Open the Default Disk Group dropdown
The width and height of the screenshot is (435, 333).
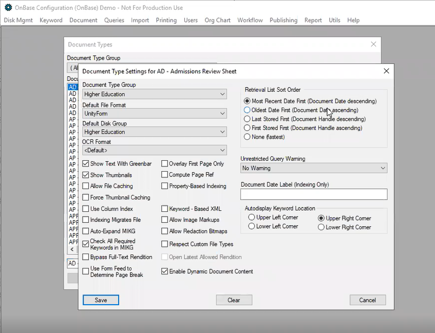click(223, 132)
